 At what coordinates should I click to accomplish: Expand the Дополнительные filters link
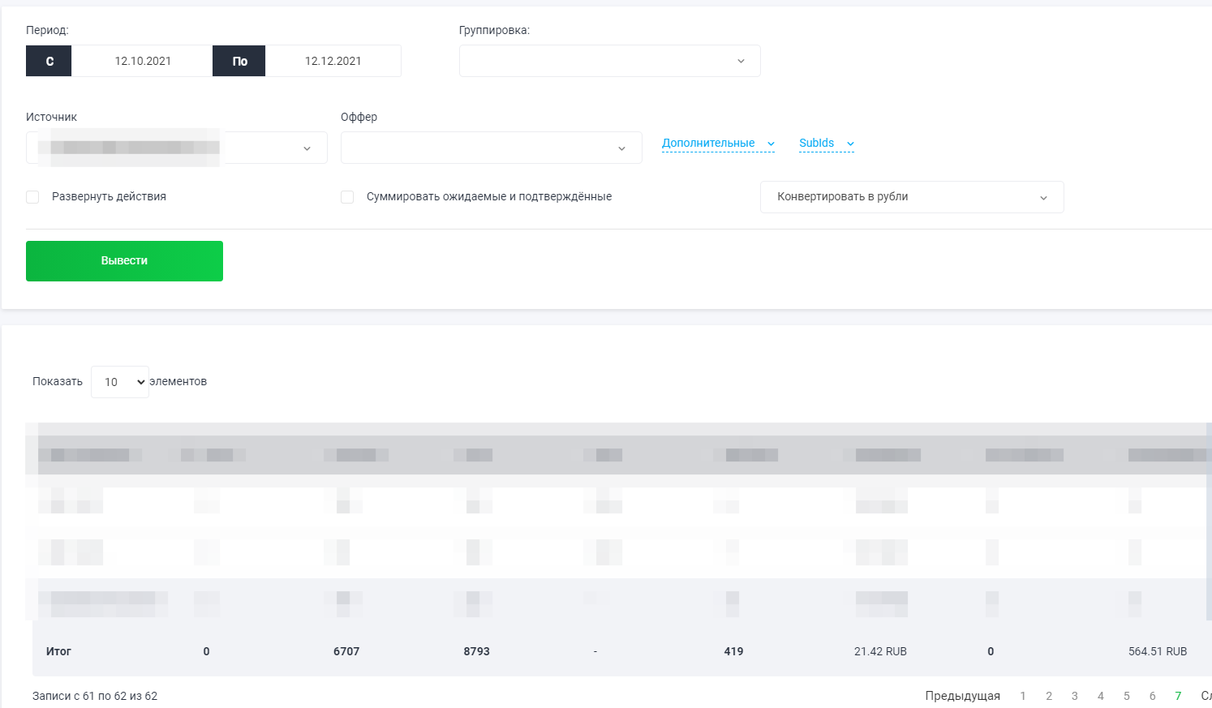point(718,144)
